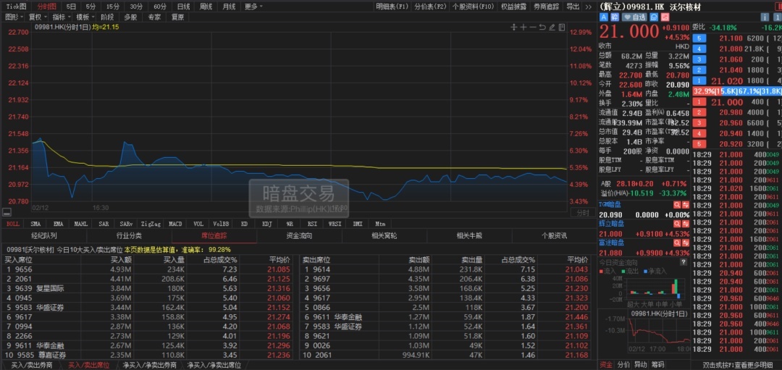Zoom in chart with plus icon
Viewport: 782px width, 370px height.
point(524,27)
